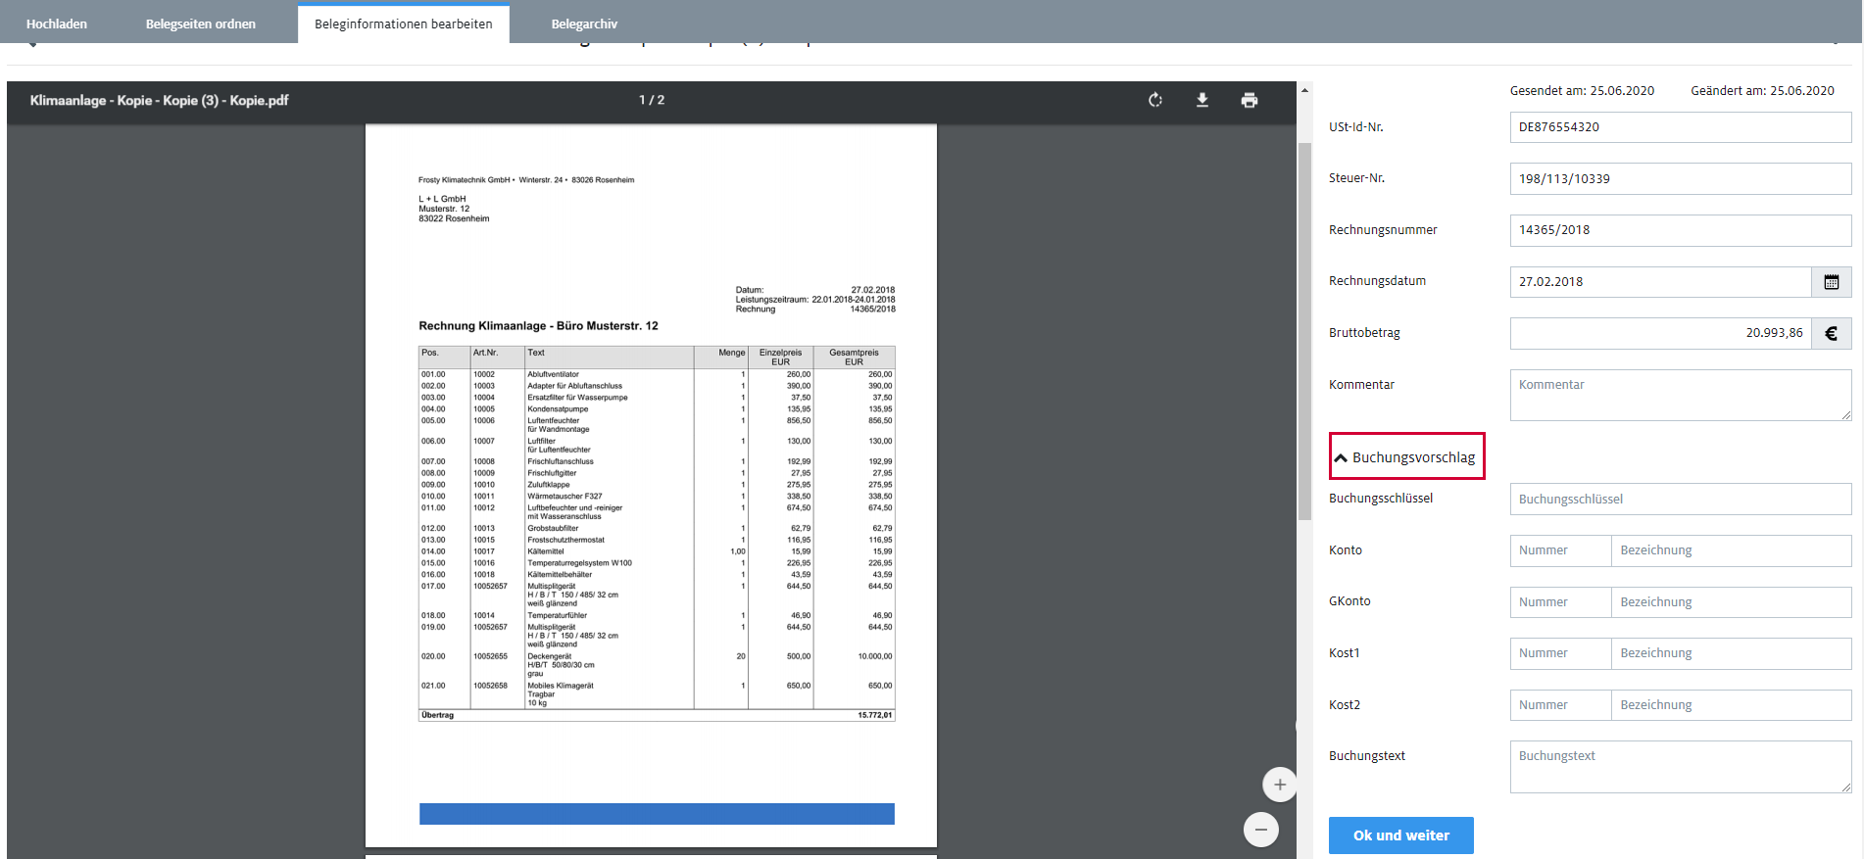Switch to the Hochladen tab

[57, 24]
